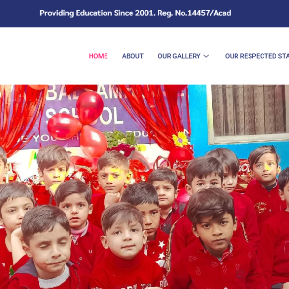Click the yellow flower decoration on banner
289x289 pixels.
click(180, 139)
